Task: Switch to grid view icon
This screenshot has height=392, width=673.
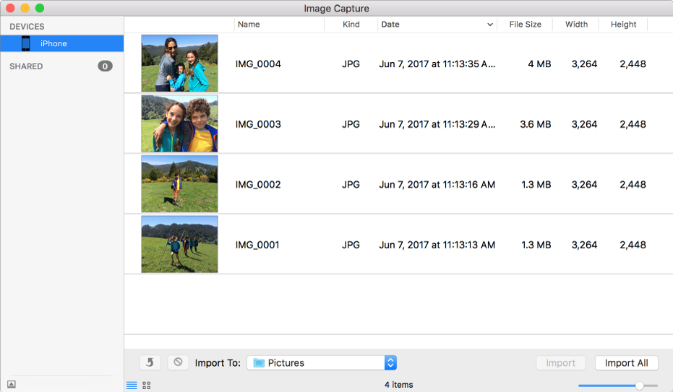Action: tap(147, 386)
